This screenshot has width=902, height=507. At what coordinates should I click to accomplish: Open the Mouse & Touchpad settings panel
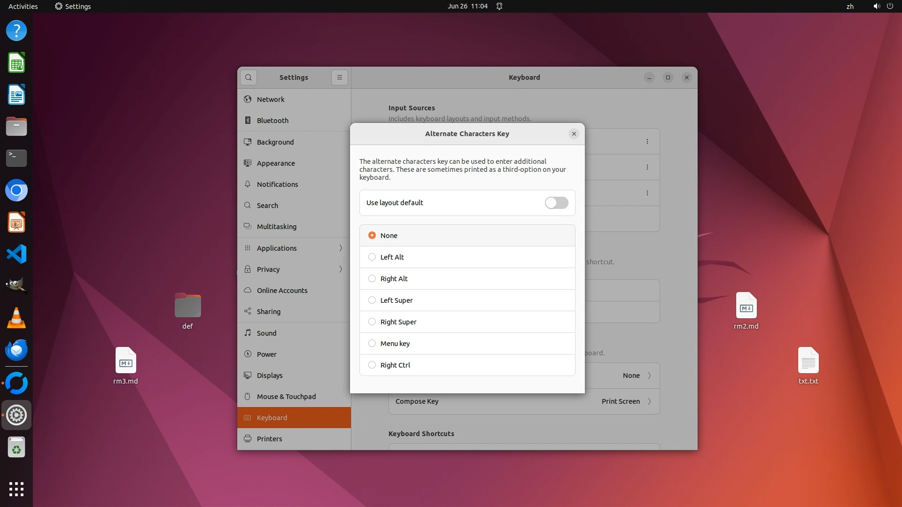click(x=286, y=397)
